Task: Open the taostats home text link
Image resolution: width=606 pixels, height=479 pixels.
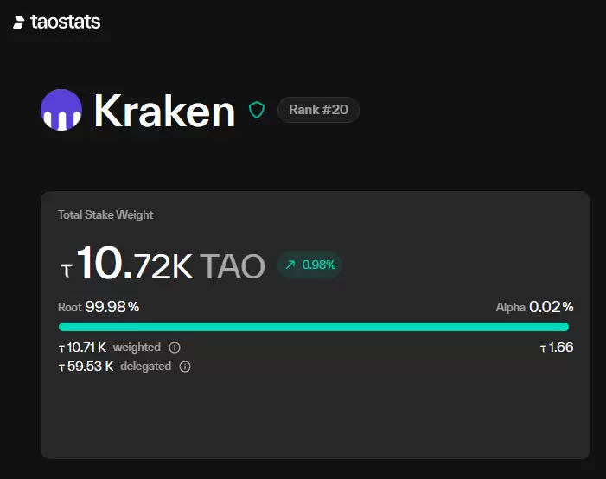Action: (x=66, y=22)
